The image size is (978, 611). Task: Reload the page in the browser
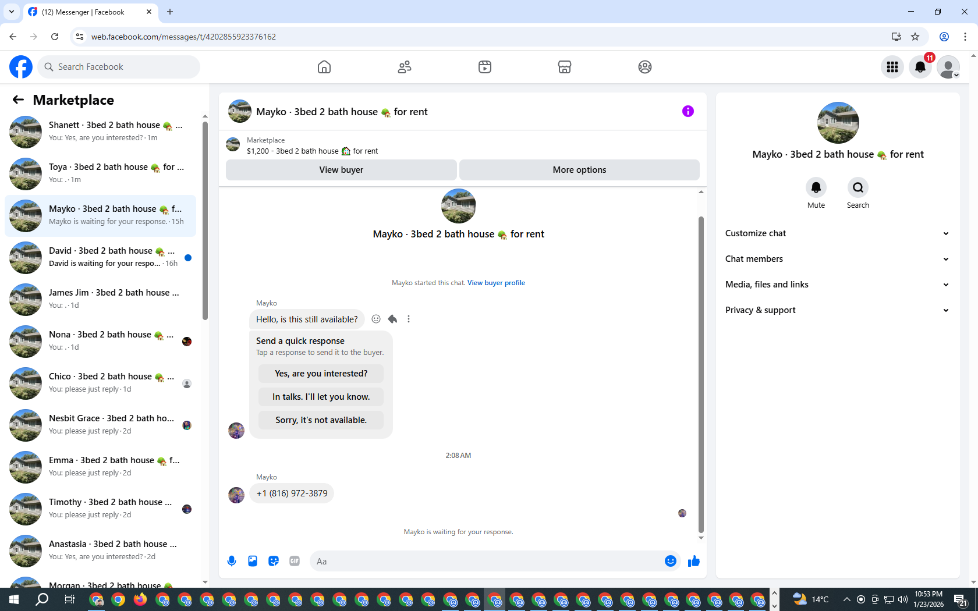click(x=55, y=37)
